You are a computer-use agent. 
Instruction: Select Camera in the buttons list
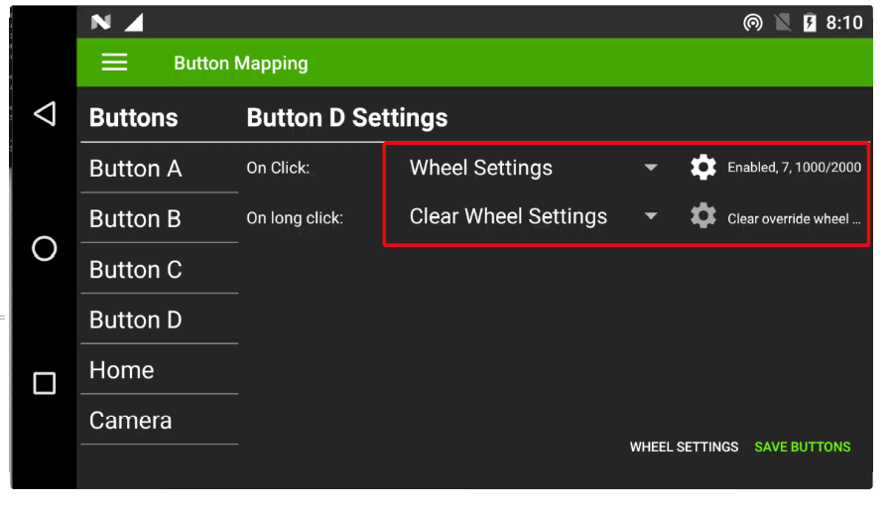159,421
